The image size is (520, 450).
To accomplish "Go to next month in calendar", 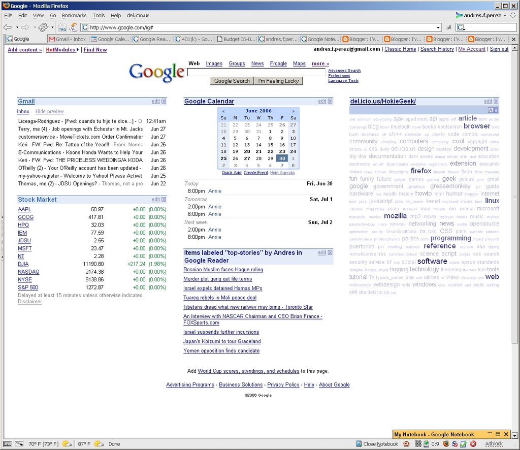I will [x=293, y=111].
